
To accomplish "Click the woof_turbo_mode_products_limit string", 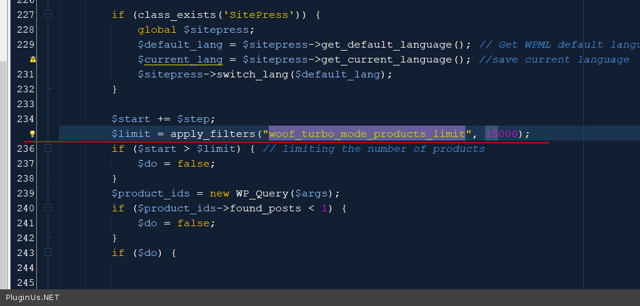I will [x=367, y=134].
